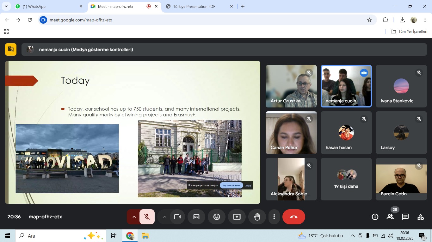432x242 pixels.
Task: Switch to the WhatsApp browser tab
Action: coord(47,6)
